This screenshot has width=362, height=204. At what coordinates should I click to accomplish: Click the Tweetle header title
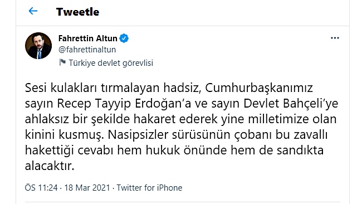pyautogui.click(x=78, y=12)
